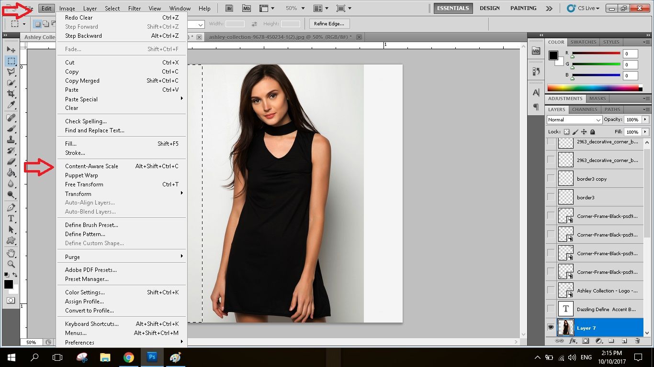Screen dimensions: 654x367
Task: Select the Brush tool
Action: 11,129
